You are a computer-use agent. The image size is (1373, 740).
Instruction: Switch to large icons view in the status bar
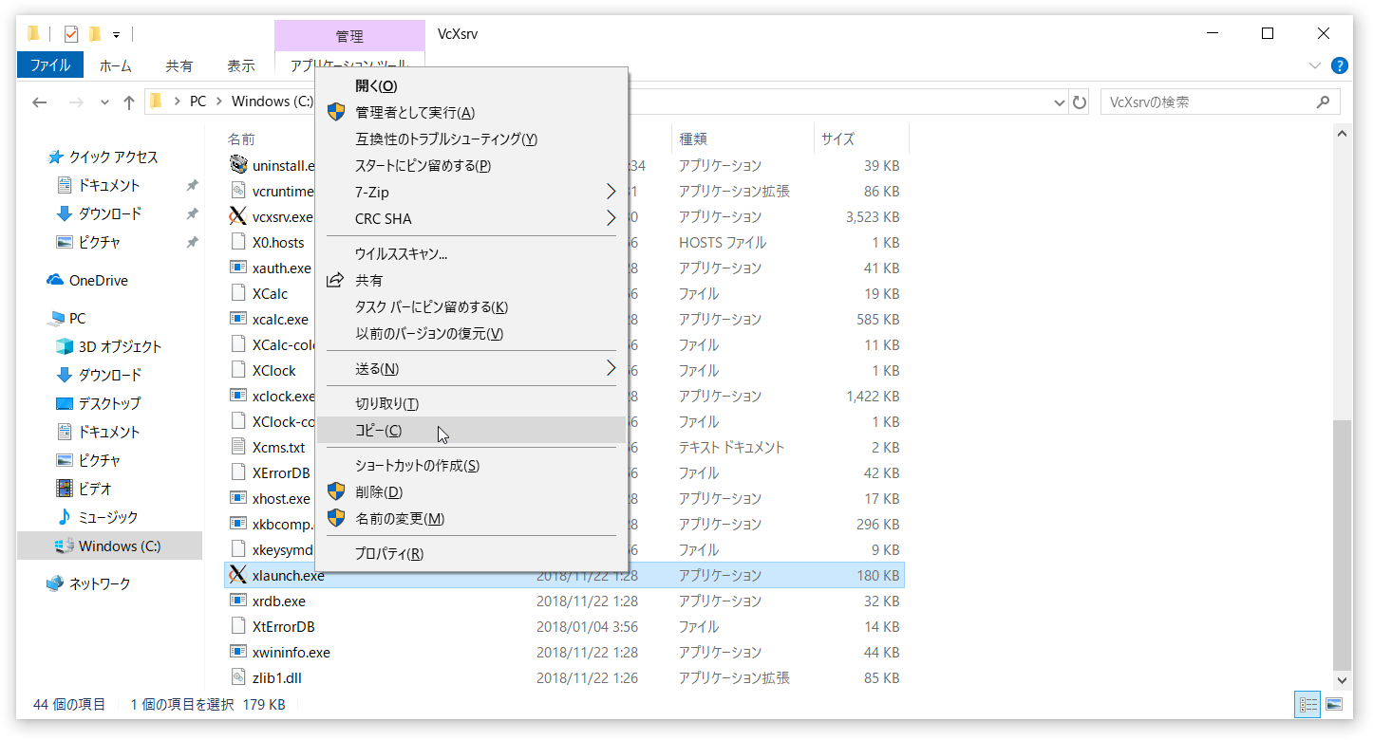click(x=1334, y=704)
